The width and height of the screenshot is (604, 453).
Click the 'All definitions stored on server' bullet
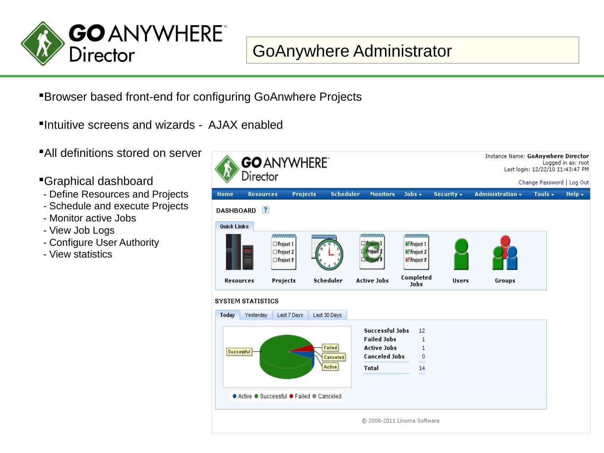[x=123, y=153]
